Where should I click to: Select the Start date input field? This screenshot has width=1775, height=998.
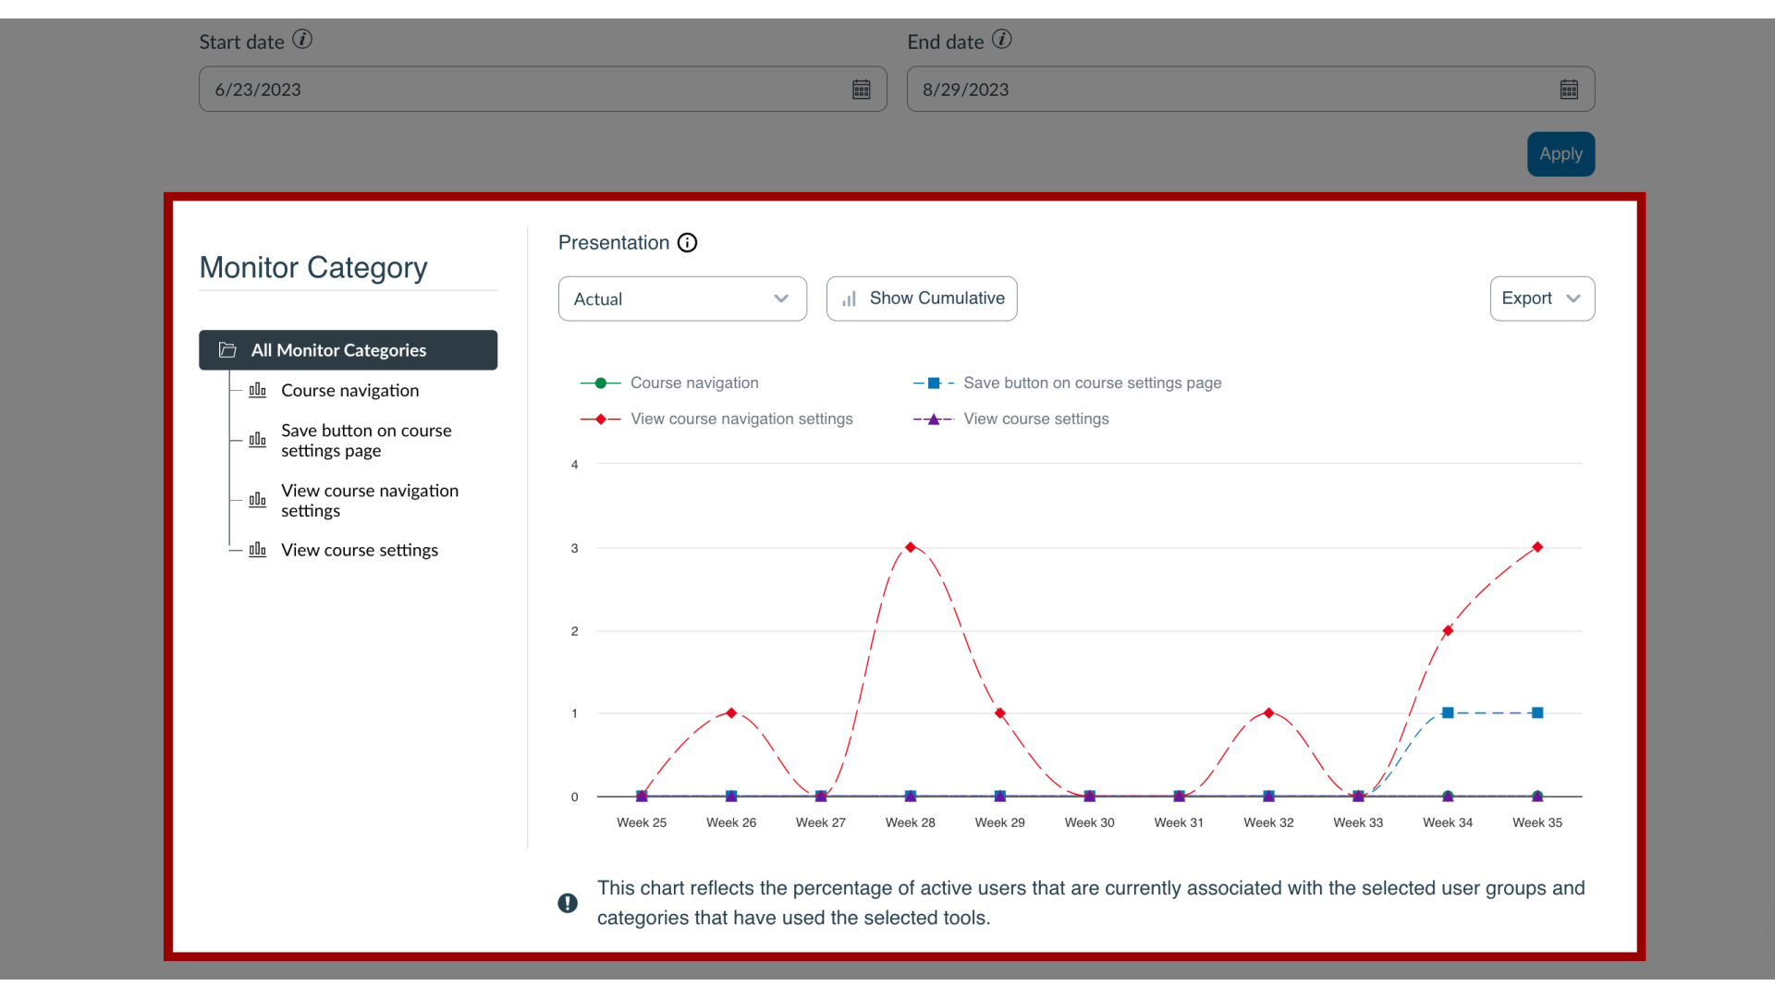(543, 89)
